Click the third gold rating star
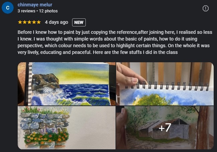 (29, 22)
